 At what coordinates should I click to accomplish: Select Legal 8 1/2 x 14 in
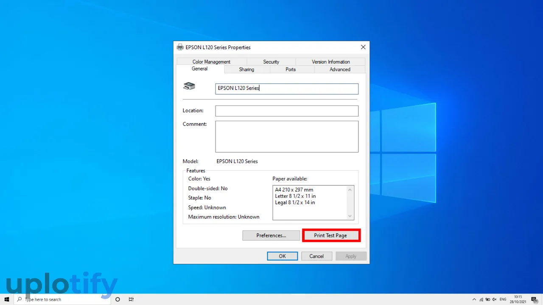click(295, 202)
